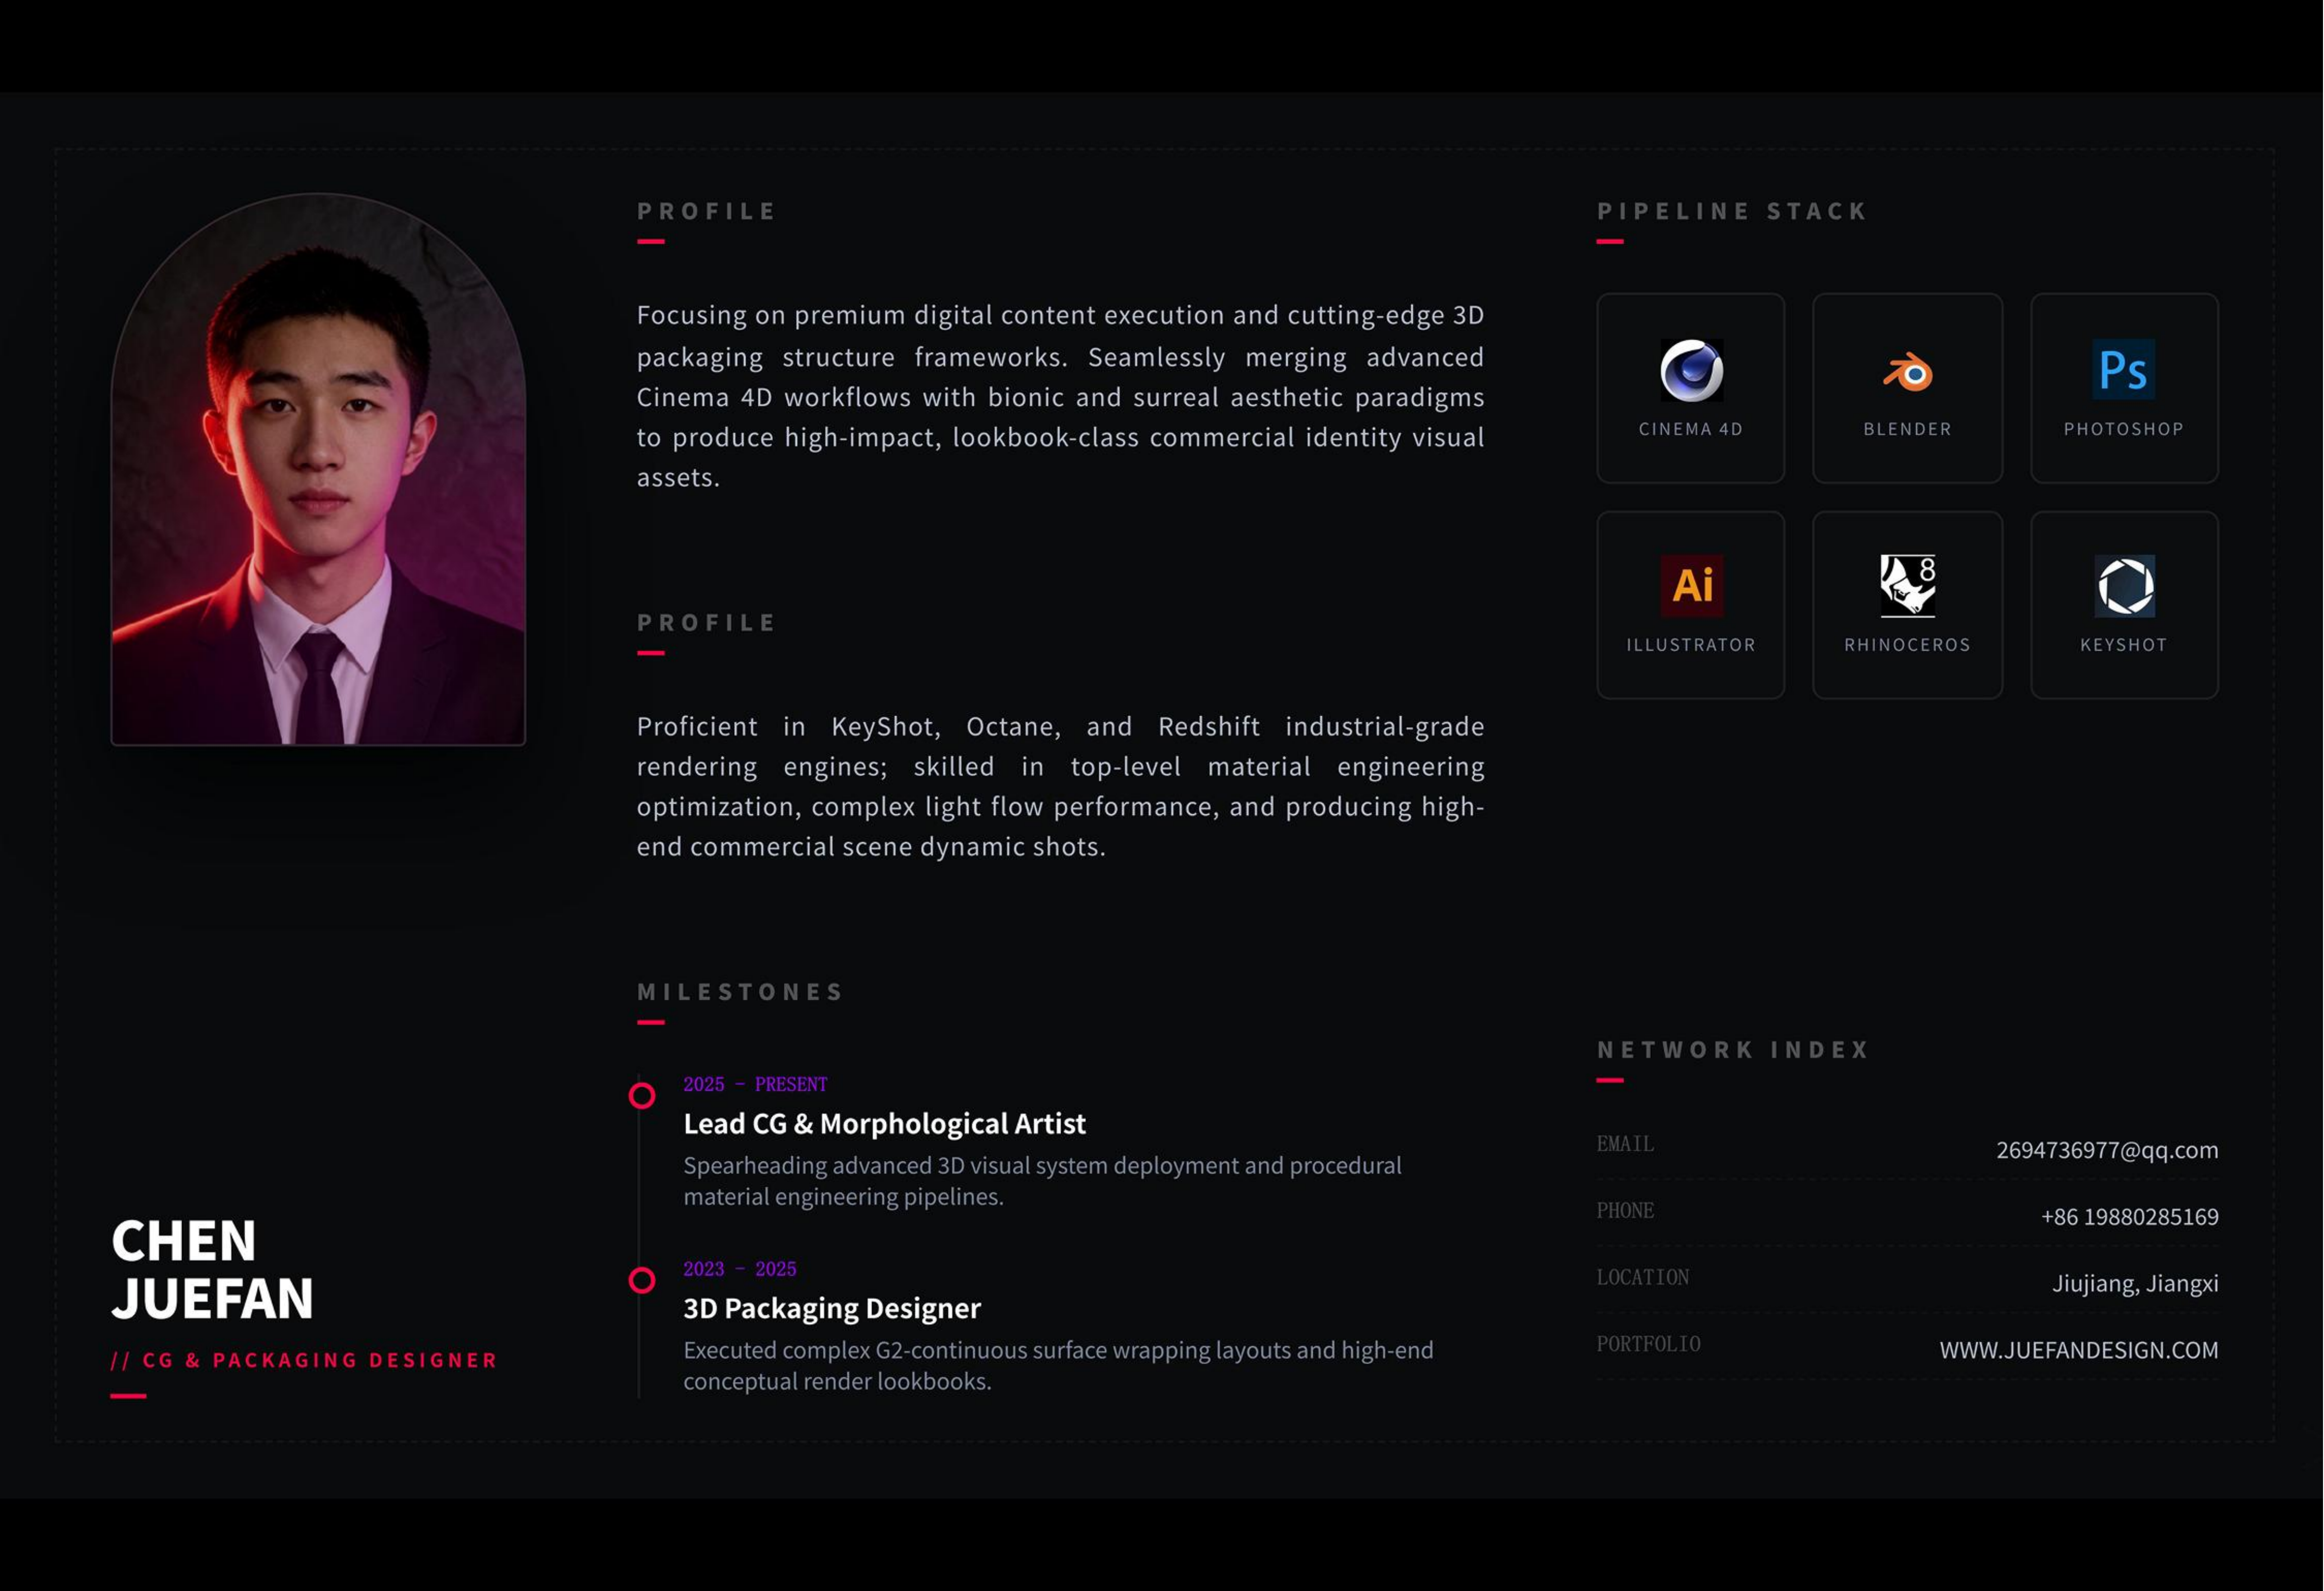Click the PHOTOSHOP text label
2324x1591 pixels.
click(x=2124, y=429)
